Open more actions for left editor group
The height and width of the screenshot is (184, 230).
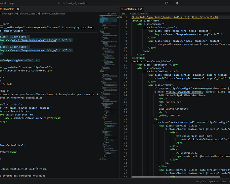[x=117, y=9]
